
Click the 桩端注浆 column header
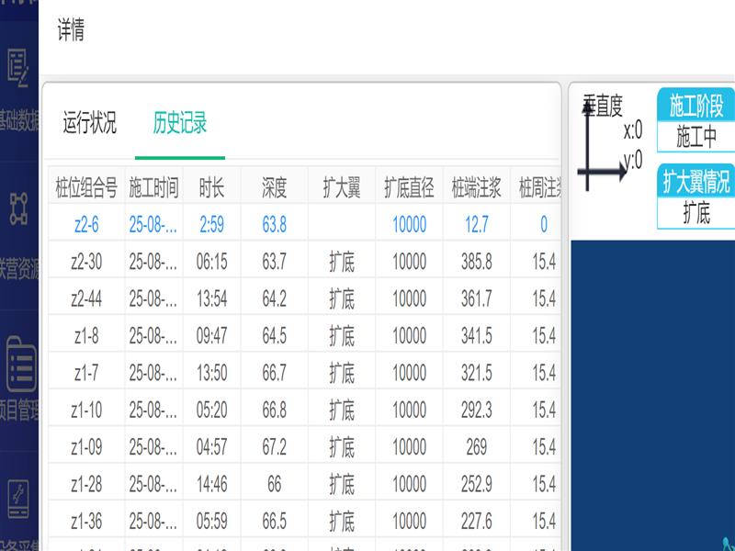coord(476,188)
